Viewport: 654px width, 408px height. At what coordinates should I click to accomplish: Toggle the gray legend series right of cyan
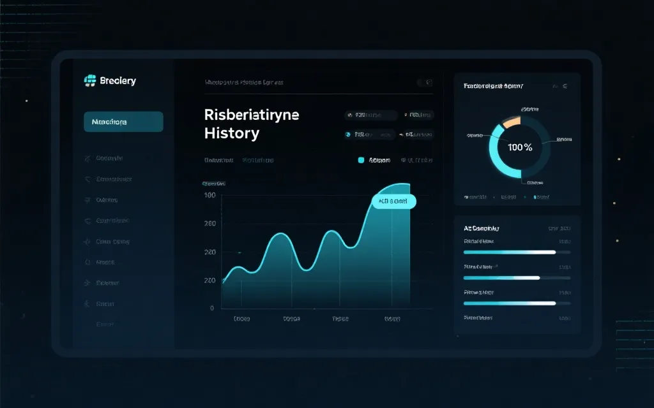[x=404, y=161]
